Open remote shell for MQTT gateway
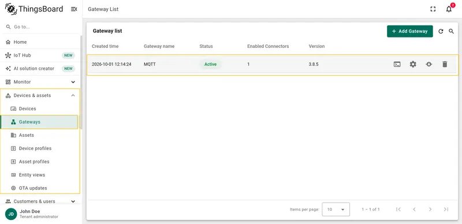Viewport: 462px width, 224px height. coord(397,64)
